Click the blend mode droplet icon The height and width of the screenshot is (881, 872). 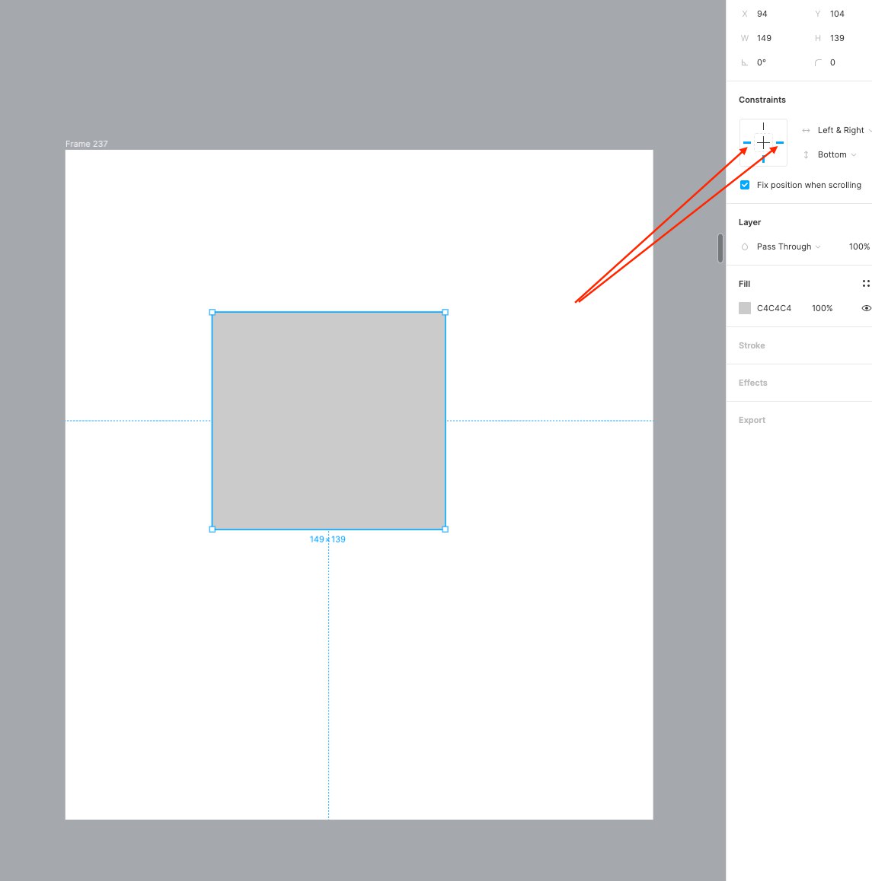click(x=745, y=246)
